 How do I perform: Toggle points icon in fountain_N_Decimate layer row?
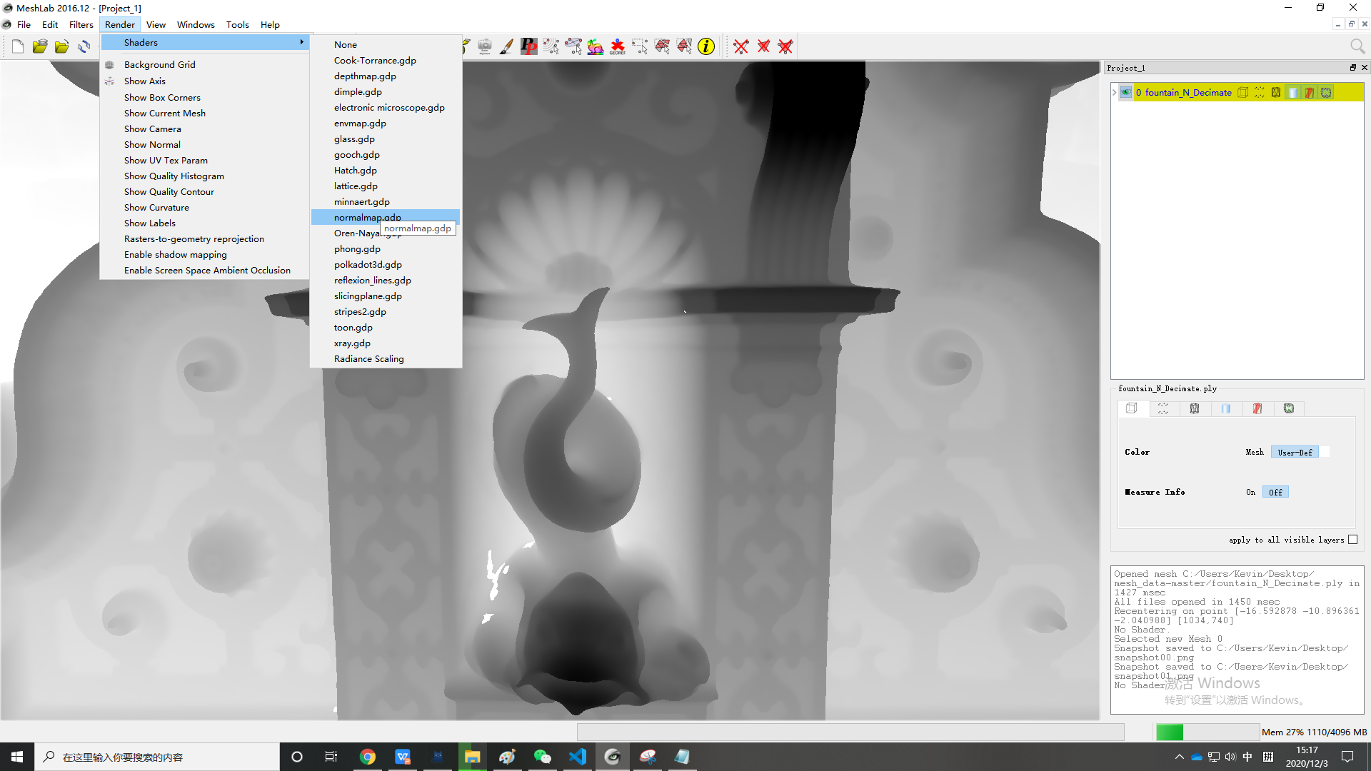pyautogui.click(x=1260, y=93)
